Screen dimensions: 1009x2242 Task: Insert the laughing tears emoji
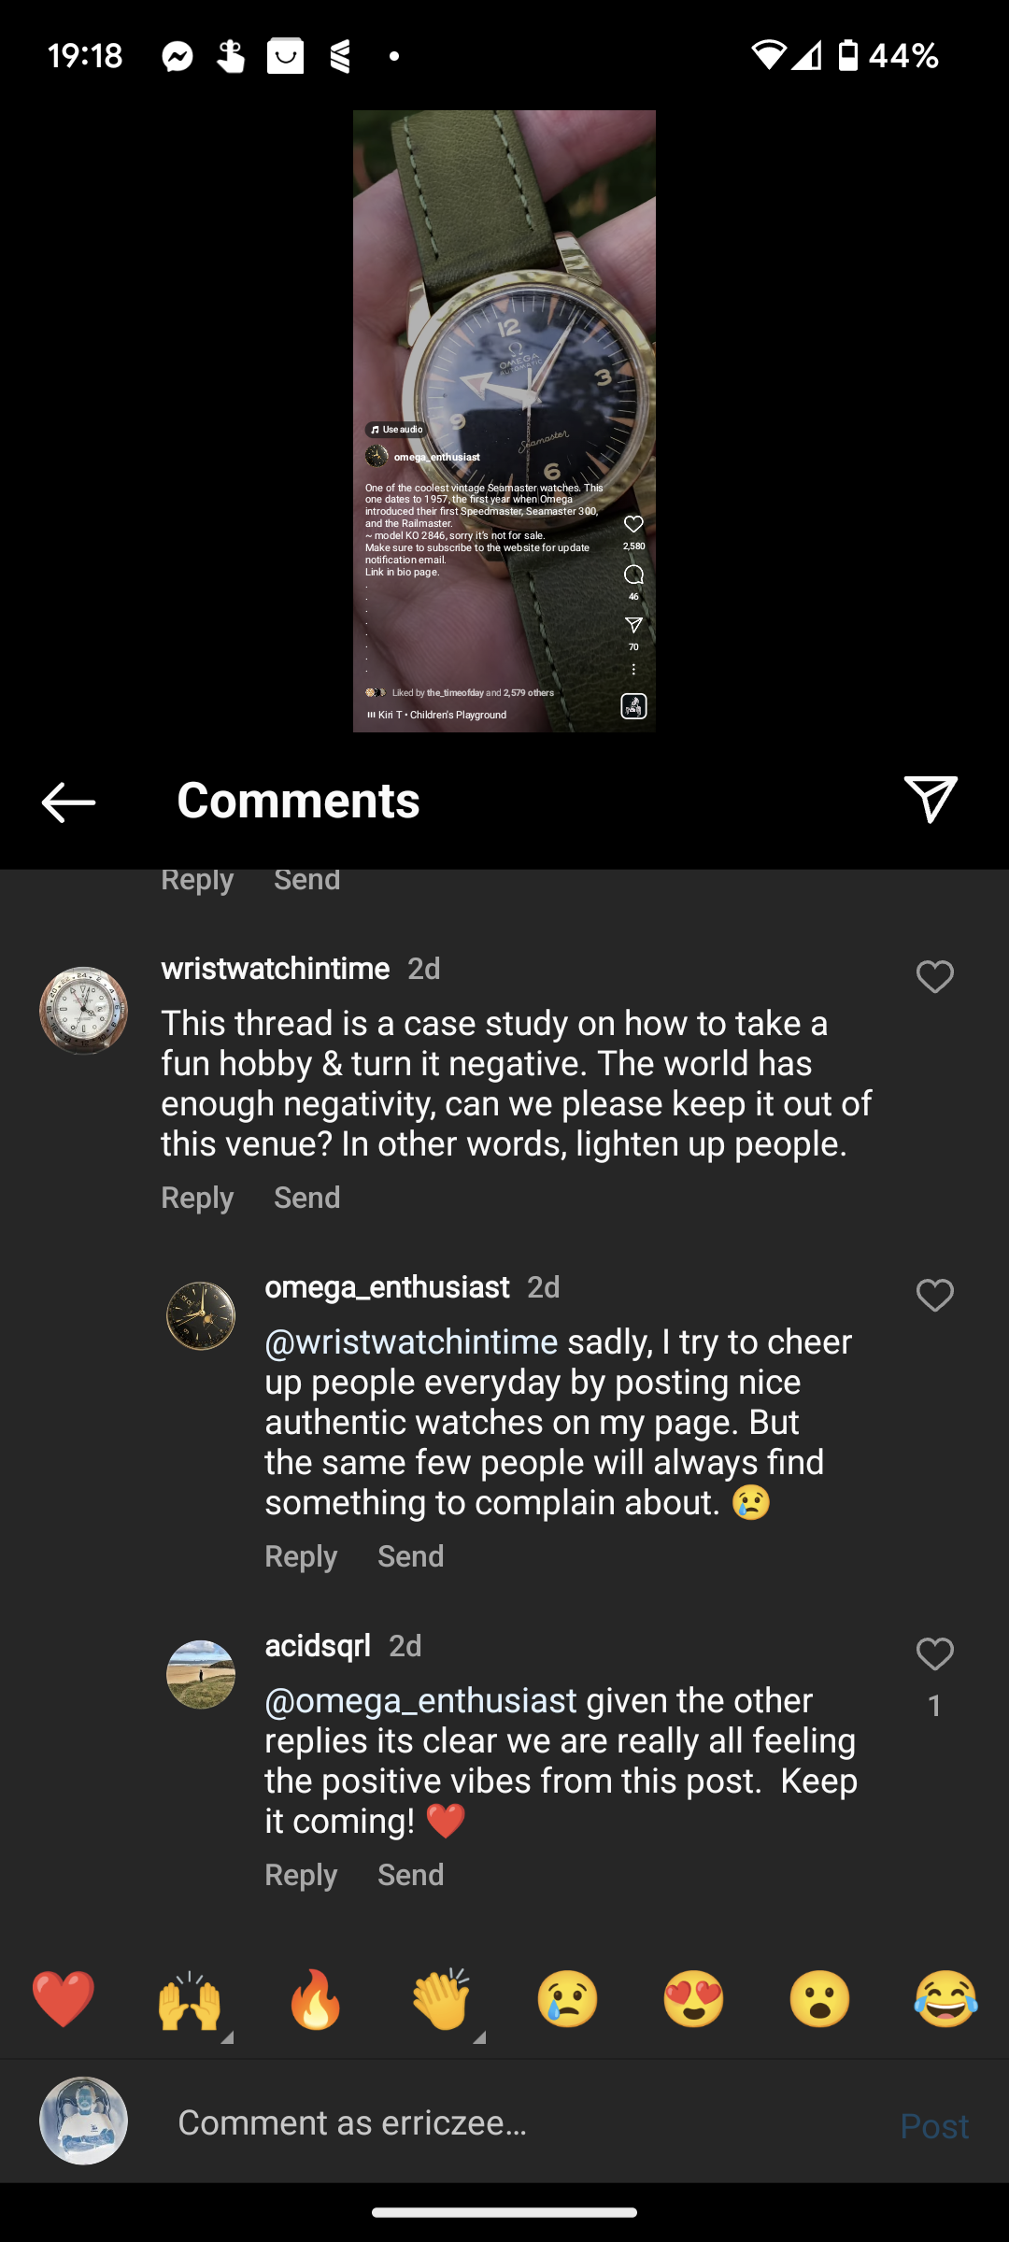(945, 1999)
